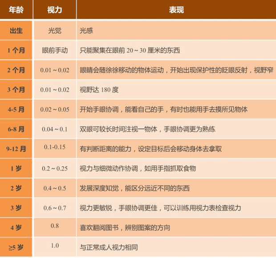This screenshot has width=276, height=258.
Task: Click the 1.0 vision value
Action: coord(55,246)
